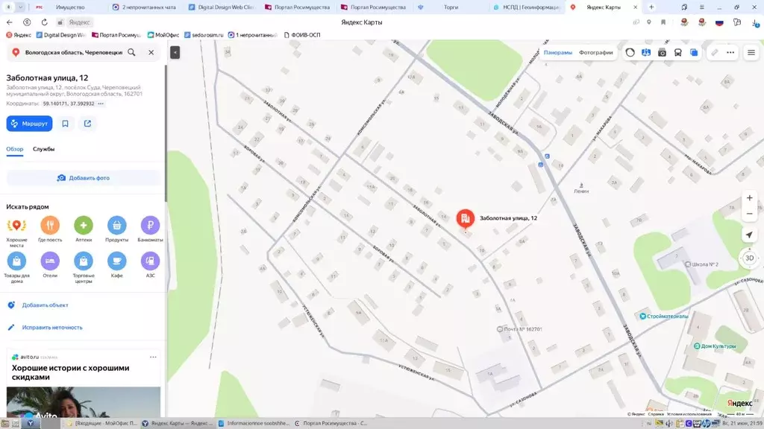This screenshot has width=764, height=429.
Task: Open the hamburger main menu
Action: pyautogui.click(x=751, y=53)
